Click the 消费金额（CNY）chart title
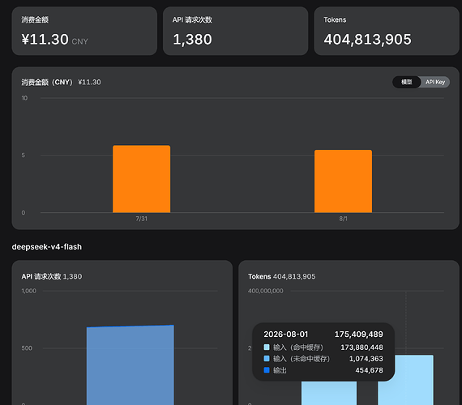This screenshot has height=405, width=462. pos(47,82)
